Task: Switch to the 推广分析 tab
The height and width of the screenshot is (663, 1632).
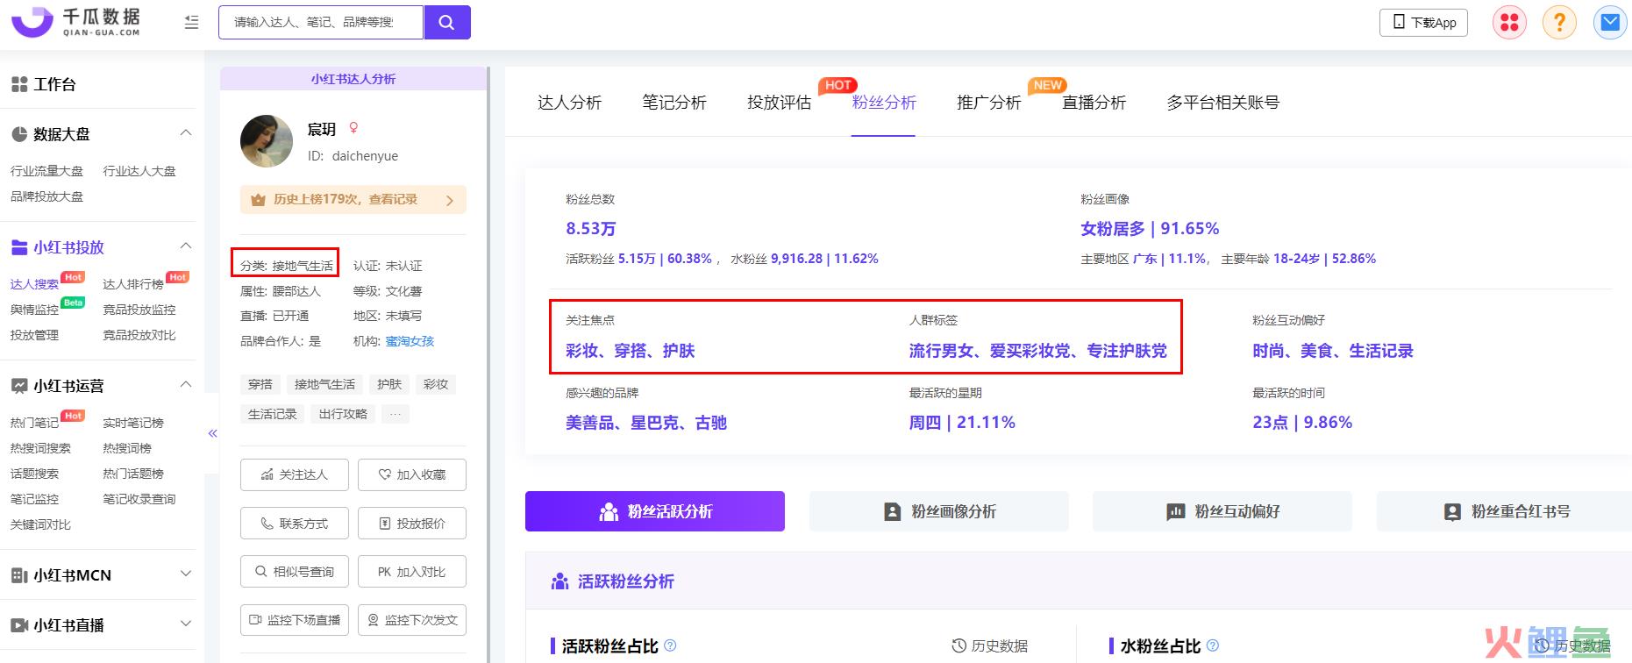Action: [x=988, y=103]
